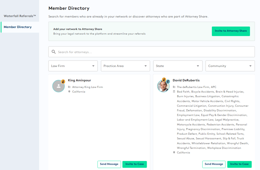Invite David DeRubertis to a case

(239, 164)
